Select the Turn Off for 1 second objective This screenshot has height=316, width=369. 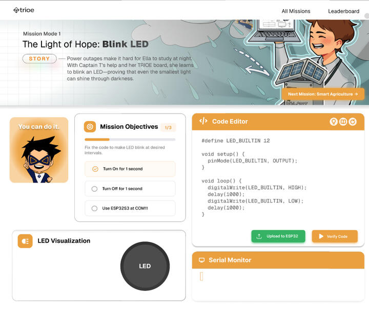point(130,189)
